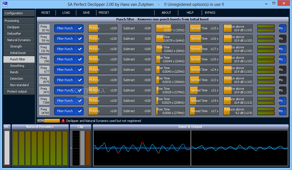Toggle Filter Punch for the 3471 band

(69, 90)
